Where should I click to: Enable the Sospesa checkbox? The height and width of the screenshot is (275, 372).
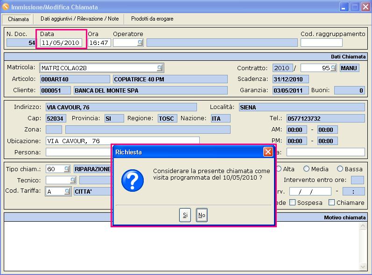(x=292, y=203)
